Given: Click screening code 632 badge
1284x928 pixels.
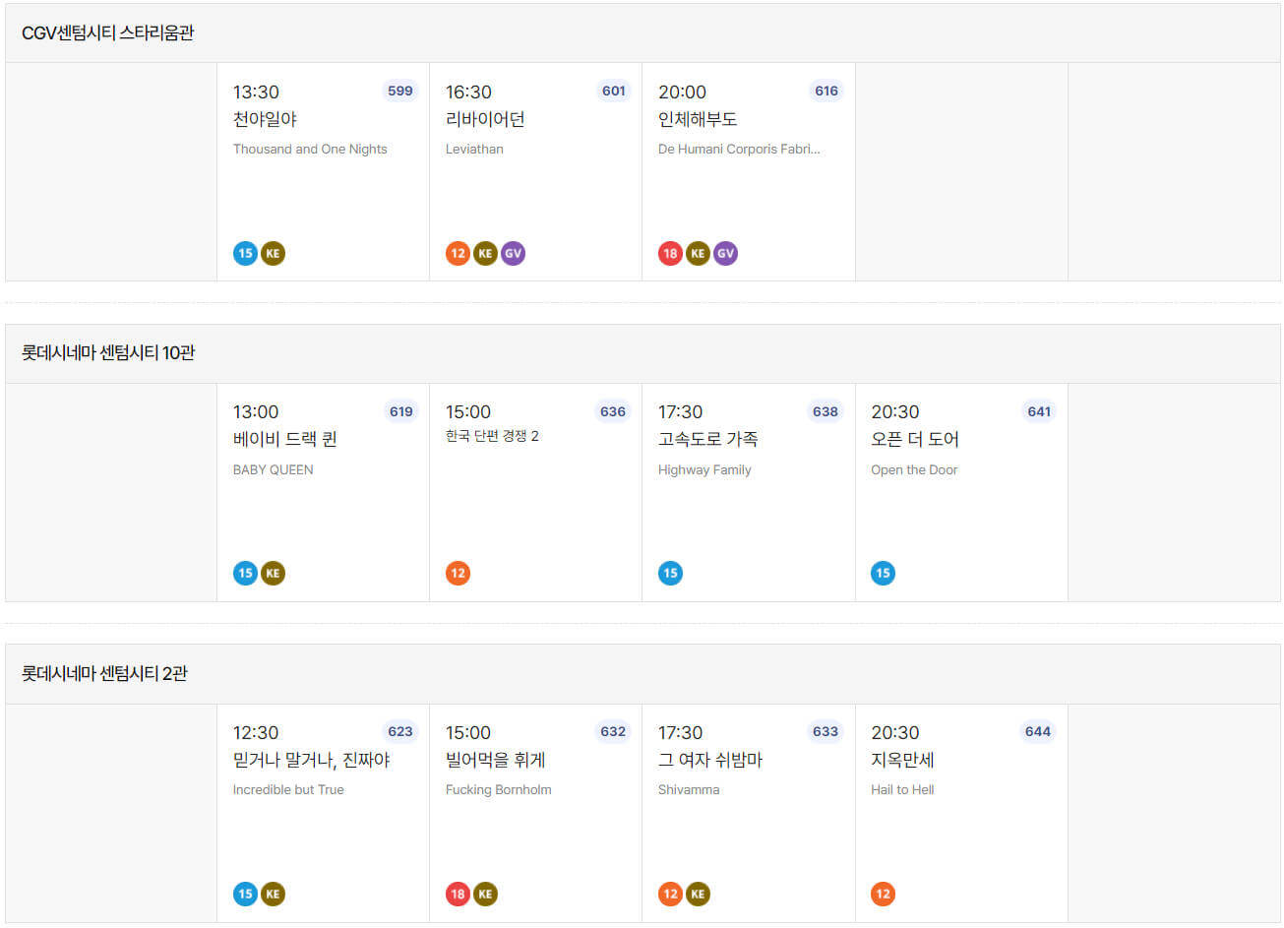Looking at the screenshot, I should pyautogui.click(x=613, y=731).
